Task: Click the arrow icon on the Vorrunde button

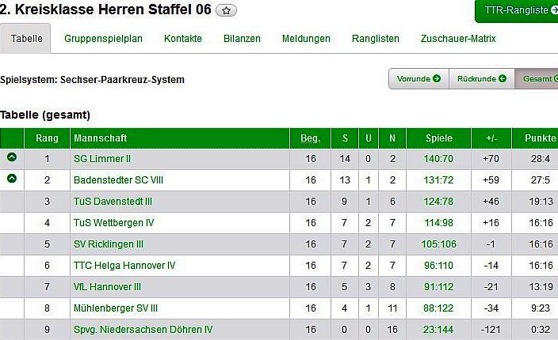Action: (x=437, y=78)
